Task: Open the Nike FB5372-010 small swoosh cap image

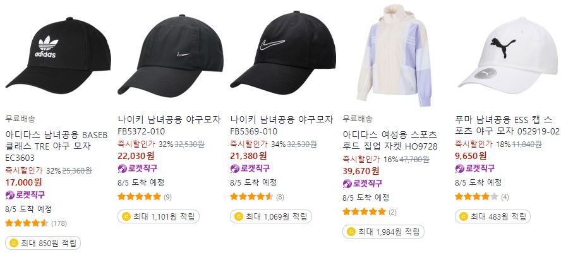Action: point(171,54)
